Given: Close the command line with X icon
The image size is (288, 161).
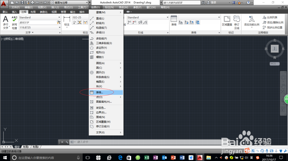Looking at the screenshot, I should 62,142.
